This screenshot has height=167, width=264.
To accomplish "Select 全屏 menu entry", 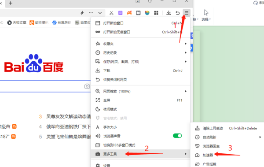I will [x=141, y=100].
